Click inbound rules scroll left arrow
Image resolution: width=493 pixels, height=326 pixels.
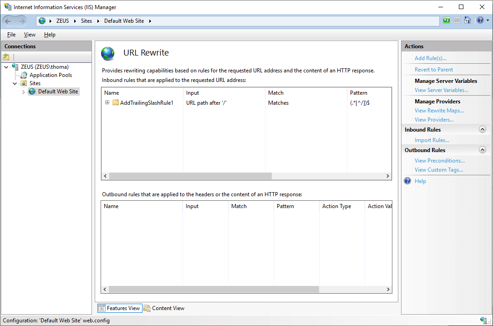(x=105, y=176)
